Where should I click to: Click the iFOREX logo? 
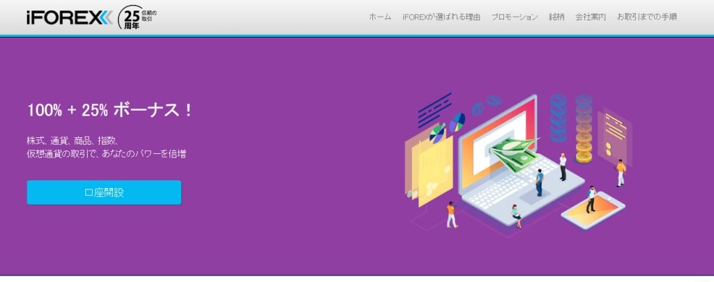click(x=69, y=17)
